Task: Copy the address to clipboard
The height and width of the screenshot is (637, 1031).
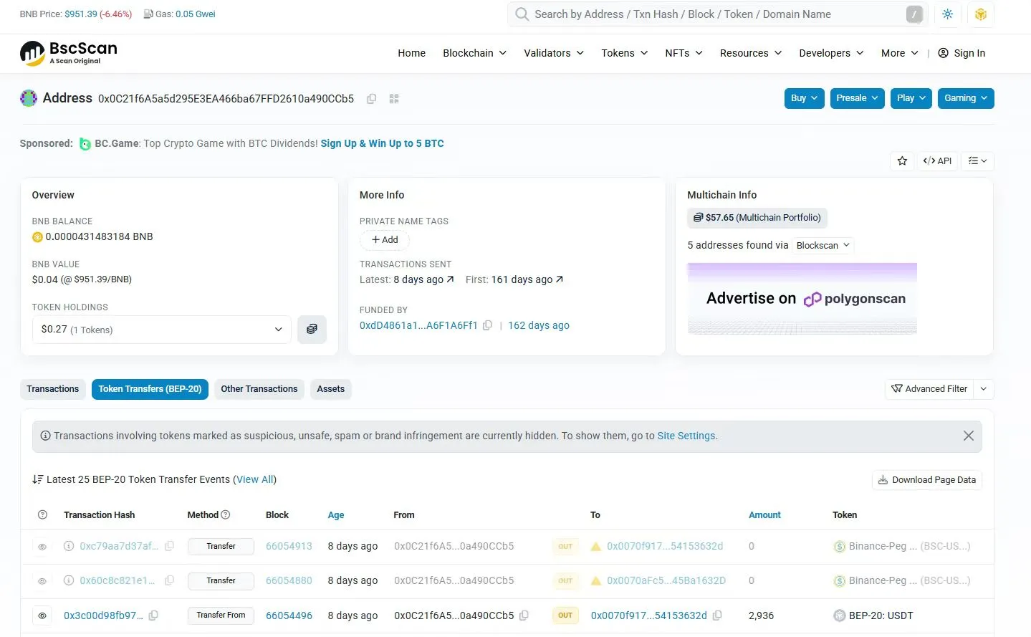Action: [371, 99]
